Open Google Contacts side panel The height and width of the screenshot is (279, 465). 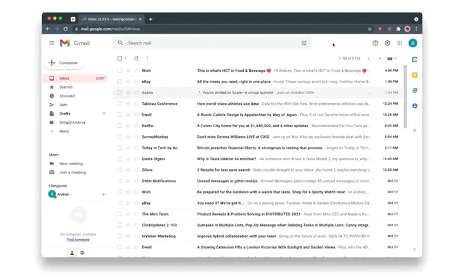click(415, 106)
